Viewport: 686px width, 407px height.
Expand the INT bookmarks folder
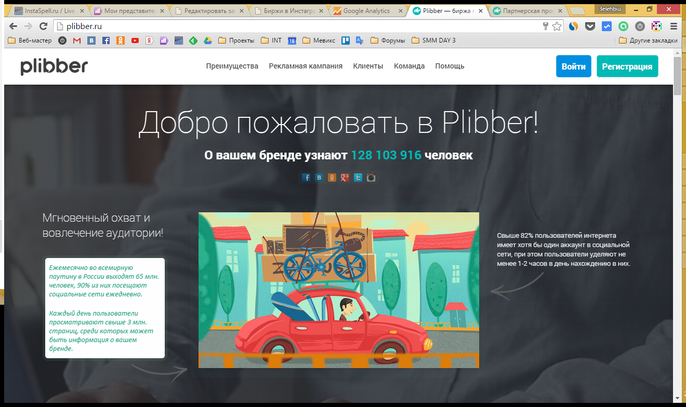pyautogui.click(x=271, y=40)
